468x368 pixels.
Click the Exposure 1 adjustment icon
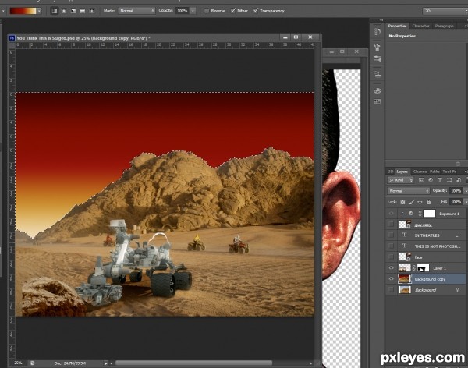pyautogui.click(x=411, y=214)
